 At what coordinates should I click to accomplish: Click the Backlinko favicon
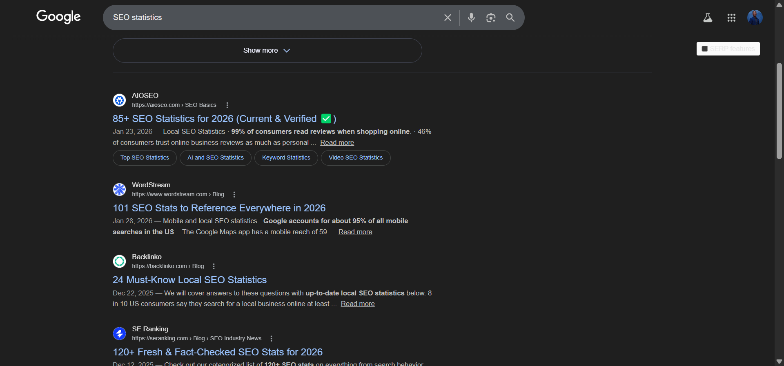(119, 261)
